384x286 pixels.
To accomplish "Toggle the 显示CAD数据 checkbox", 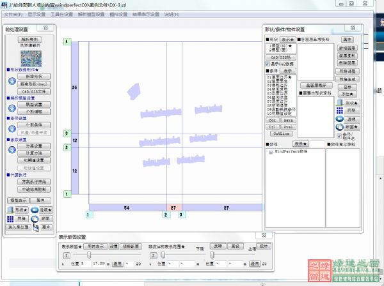I will click(268, 64).
